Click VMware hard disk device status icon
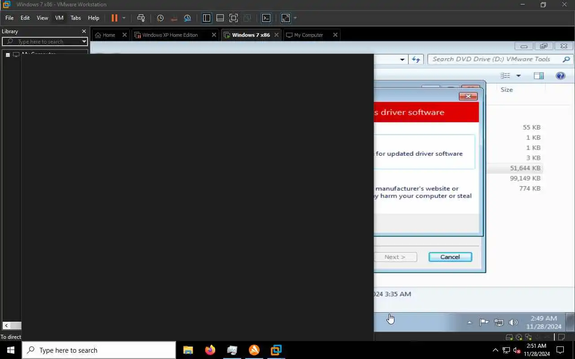The image size is (575, 359). [x=509, y=337]
